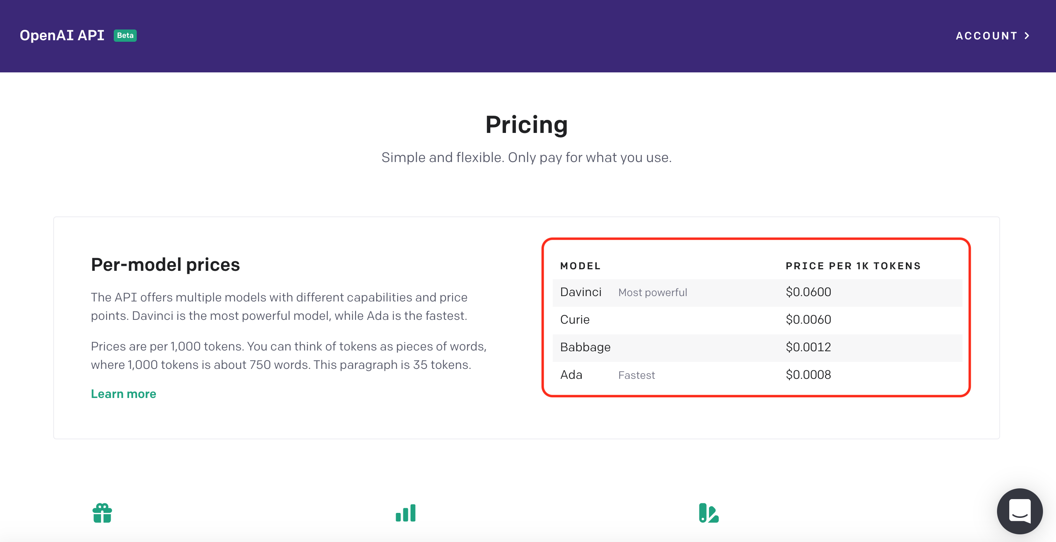Click the Ada price $0.0008
The image size is (1056, 542).
[x=808, y=375]
